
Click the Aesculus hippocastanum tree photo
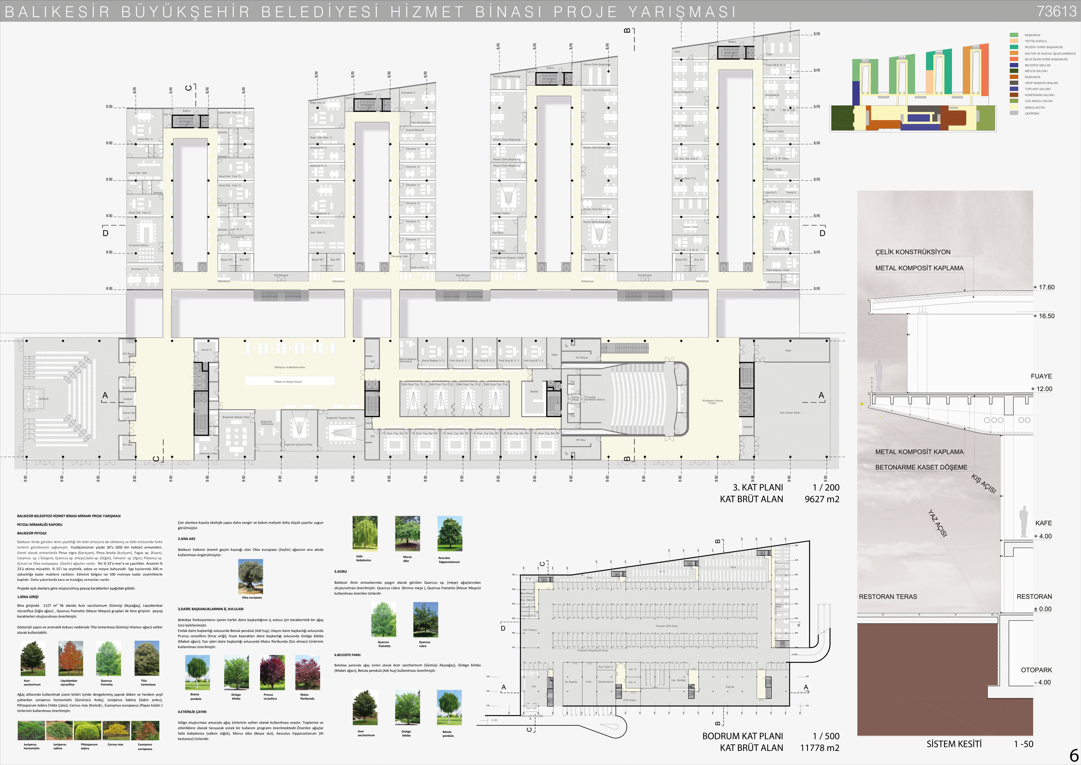pos(450,534)
